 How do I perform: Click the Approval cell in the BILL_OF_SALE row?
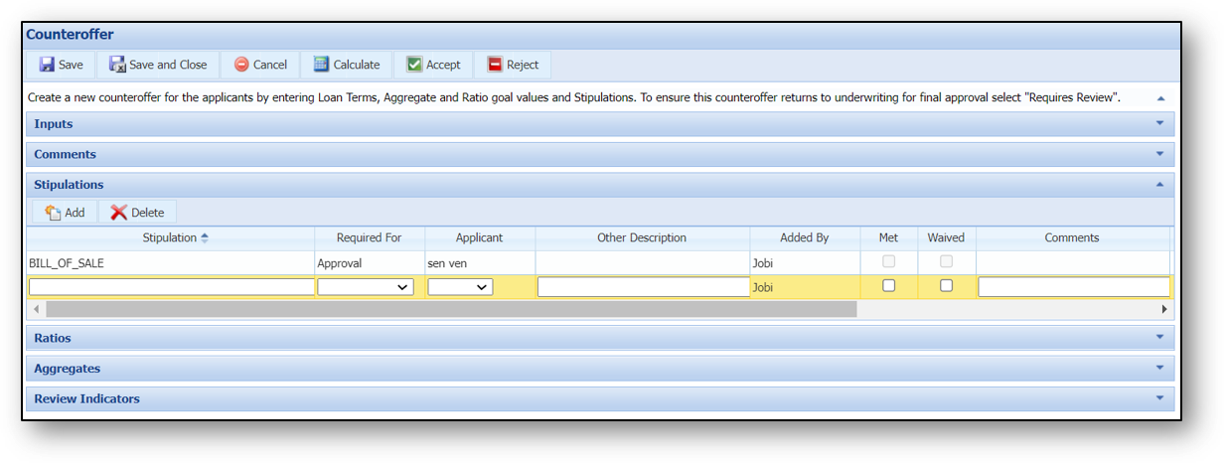(x=369, y=263)
